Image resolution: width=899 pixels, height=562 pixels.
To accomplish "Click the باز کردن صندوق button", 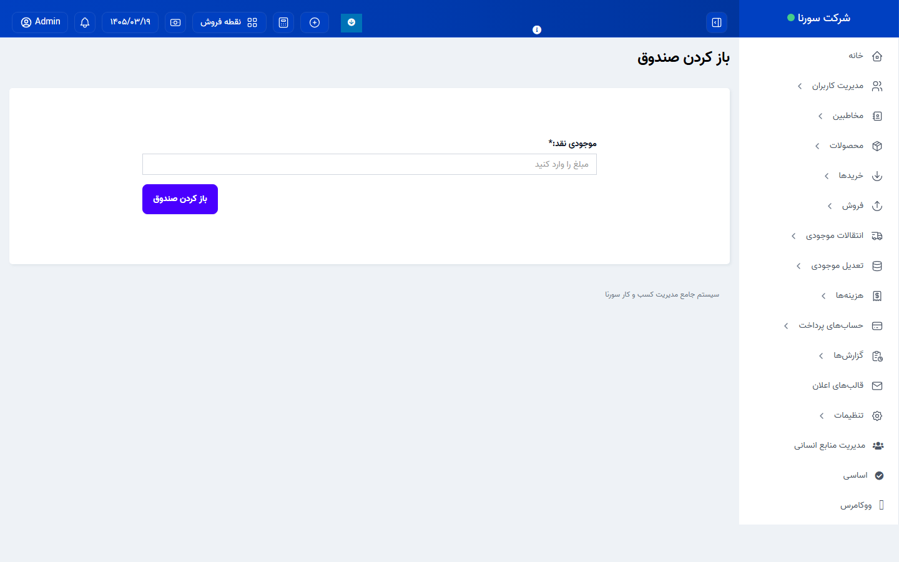I will (180, 199).
